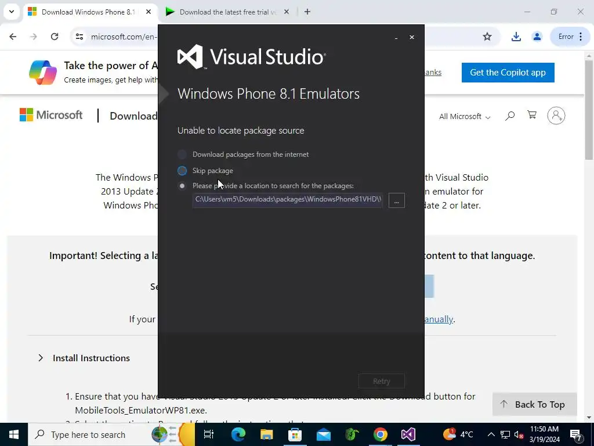594x446 pixels.
Task: Open File Explorer from taskbar
Action: click(266, 434)
